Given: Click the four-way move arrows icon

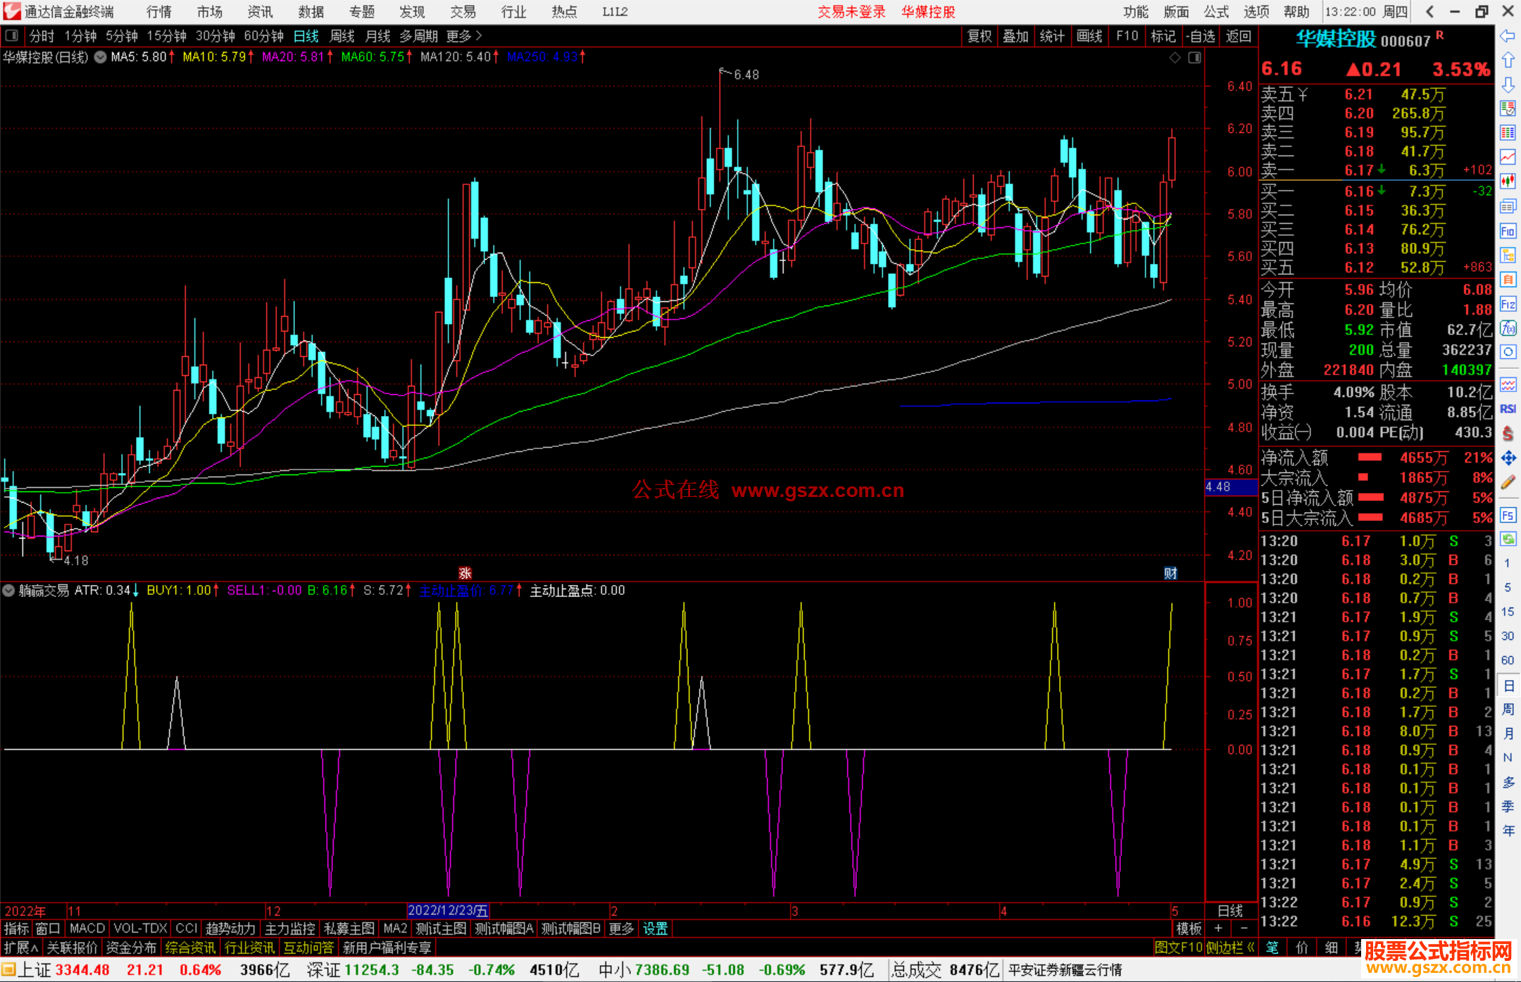Looking at the screenshot, I should (x=1508, y=458).
